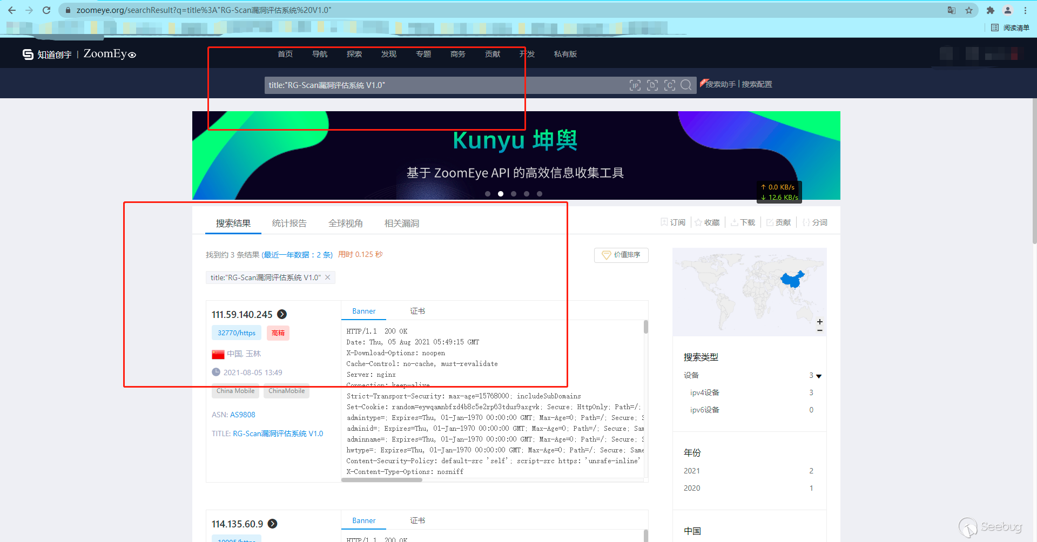Click the ZoomEye search input field
1037x542 pixels.
pos(443,85)
